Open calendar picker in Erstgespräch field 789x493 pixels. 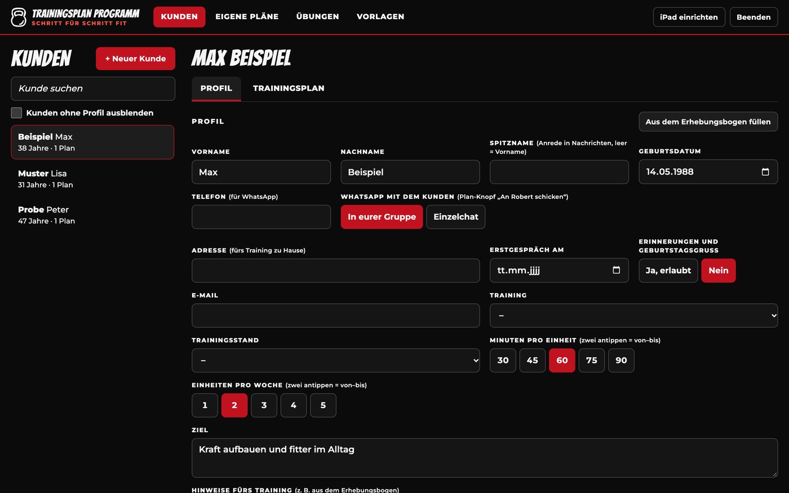click(x=616, y=270)
